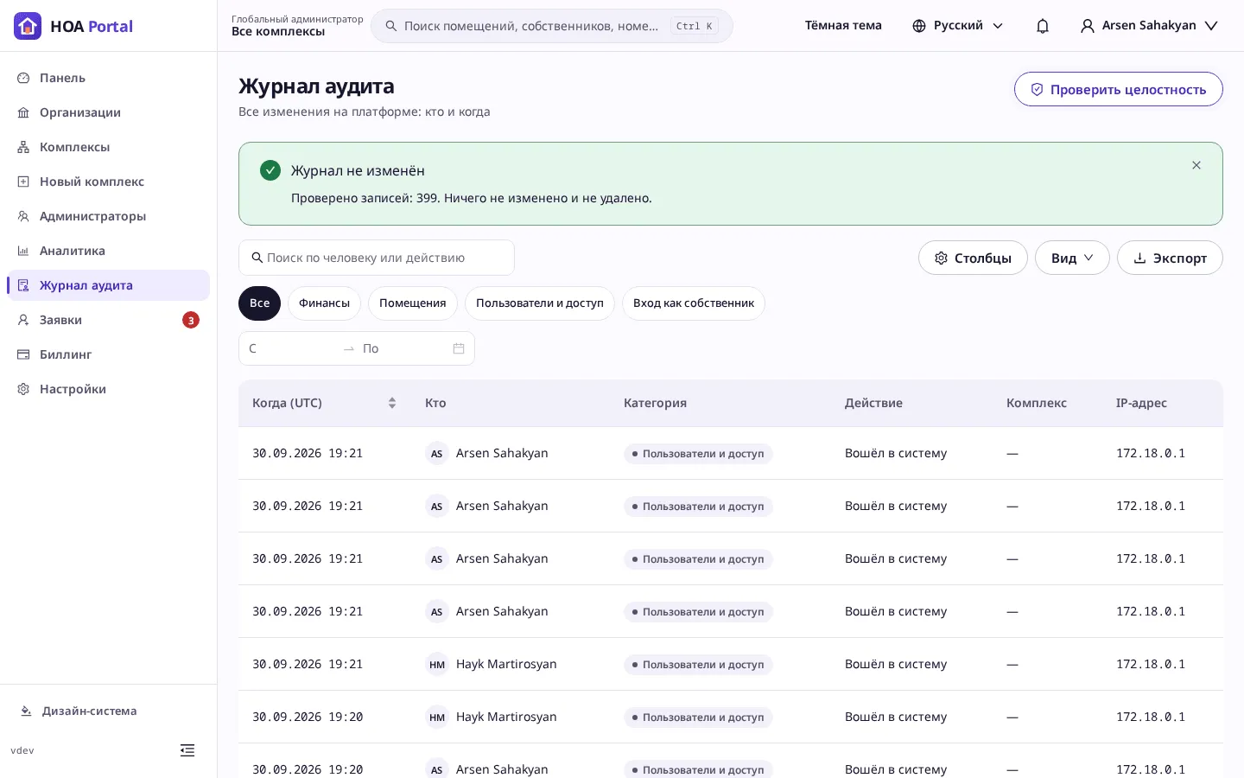Click search by person or action field

(x=377, y=258)
